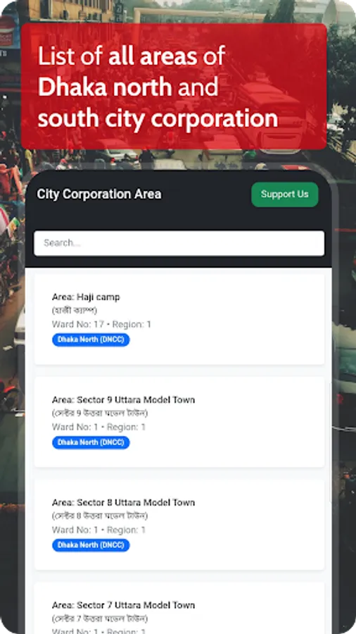Select the Sector 8 Bengali subtitle

click(x=100, y=516)
